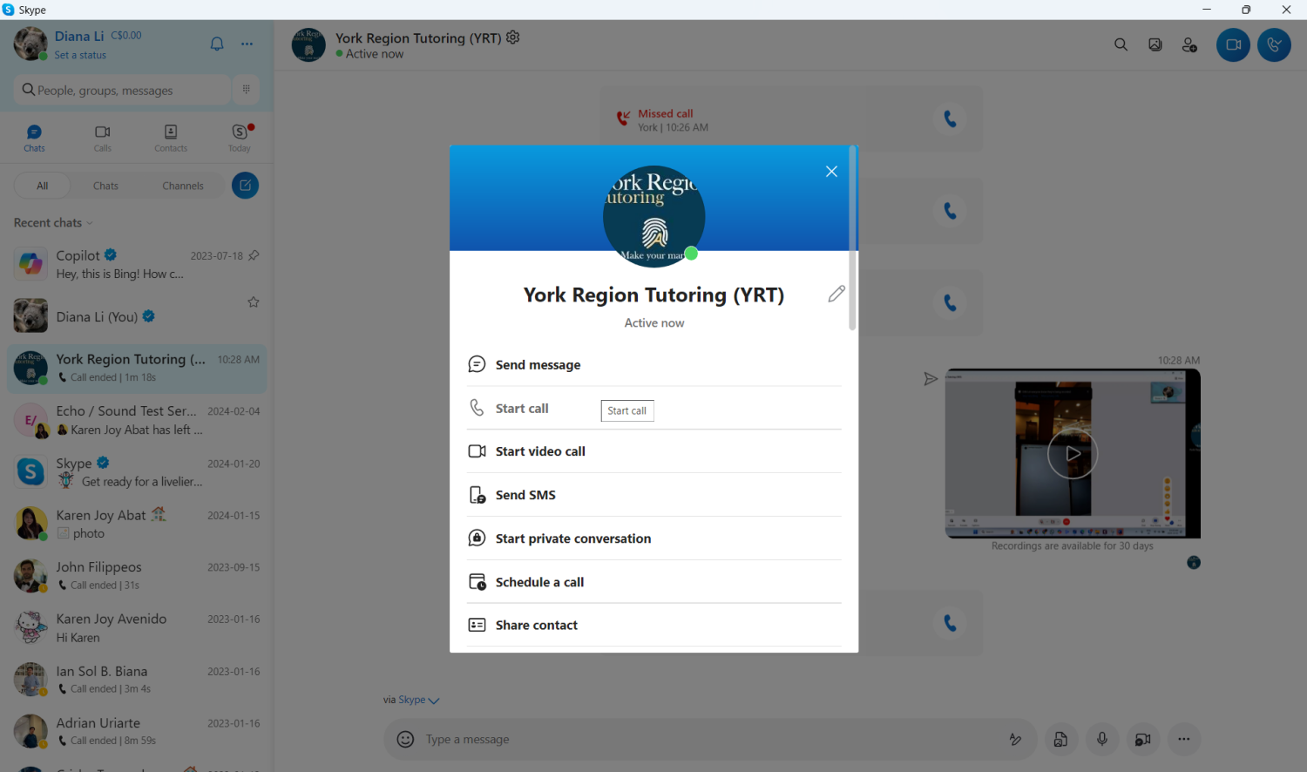Choose Send SMS option
The height and width of the screenshot is (772, 1307).
click(653, 495)
